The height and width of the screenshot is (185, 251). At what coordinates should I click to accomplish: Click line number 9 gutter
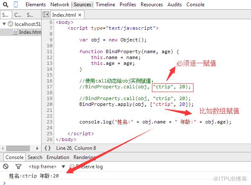click(51, 40)
